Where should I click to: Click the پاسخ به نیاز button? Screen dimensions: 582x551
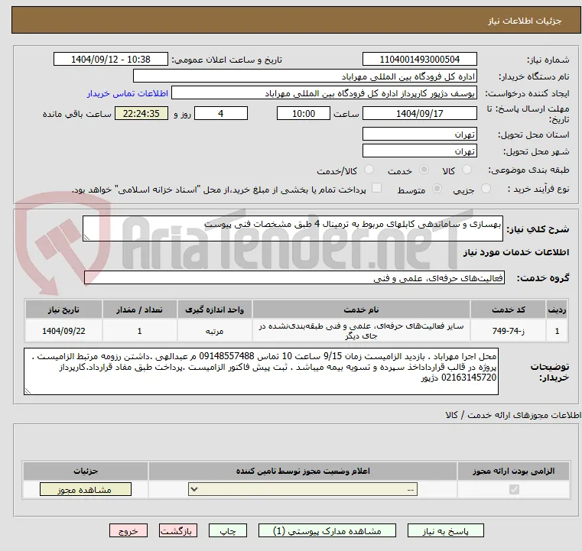tap(446, 531)
